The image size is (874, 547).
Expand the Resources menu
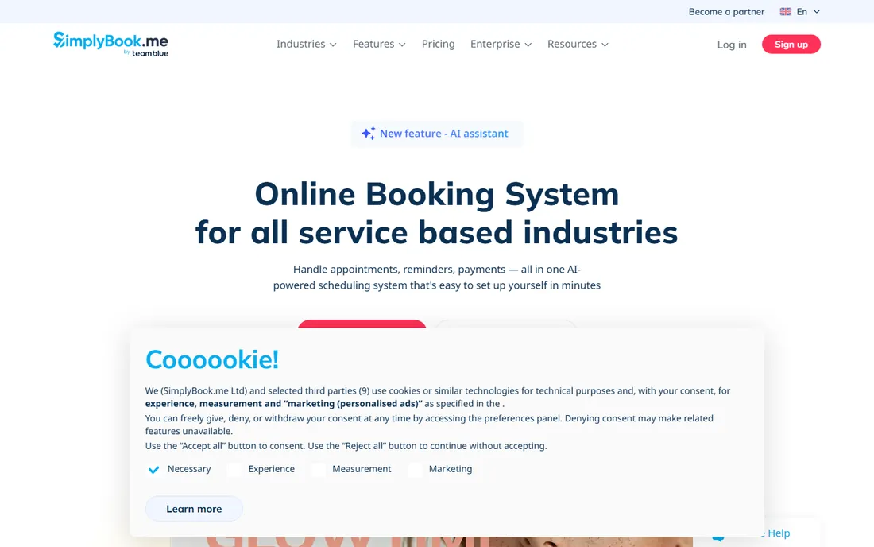click(x=578, y=44)
